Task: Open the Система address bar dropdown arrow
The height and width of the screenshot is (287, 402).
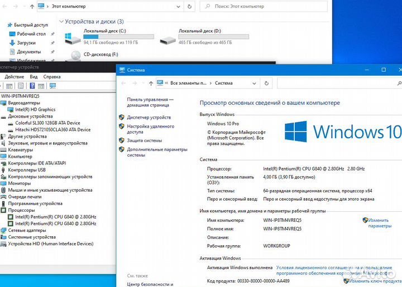Action: click(254, 84)
